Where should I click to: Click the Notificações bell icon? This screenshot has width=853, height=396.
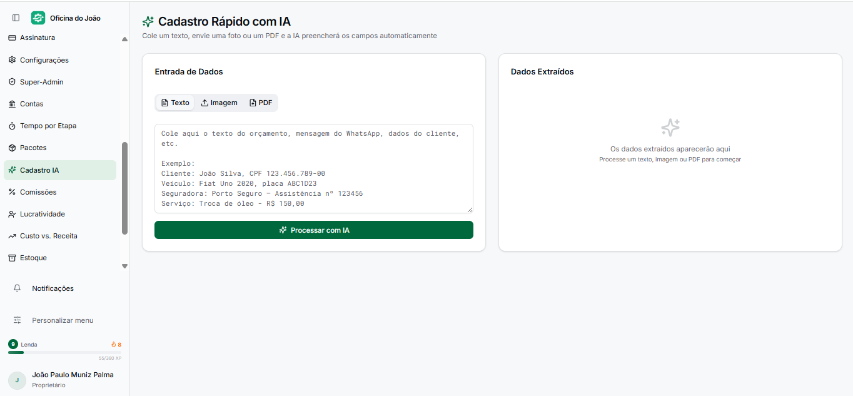click(x=17, y=288)
